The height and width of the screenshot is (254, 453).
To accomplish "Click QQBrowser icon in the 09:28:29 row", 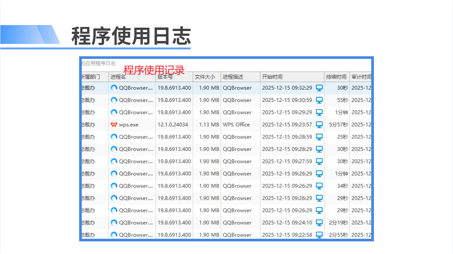I will pos(114,149).
